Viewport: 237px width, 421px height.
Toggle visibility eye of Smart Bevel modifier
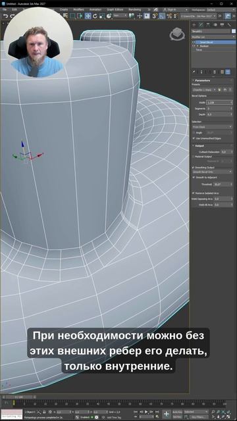click(193, 42)
